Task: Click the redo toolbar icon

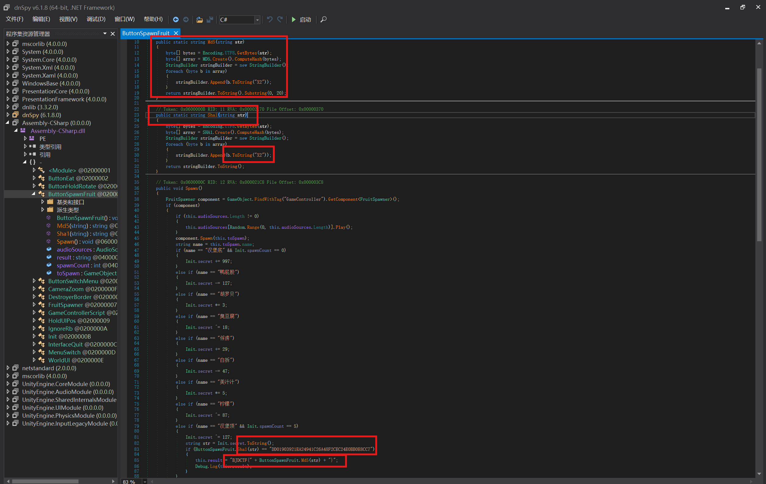Action: (x=280, y=20)
